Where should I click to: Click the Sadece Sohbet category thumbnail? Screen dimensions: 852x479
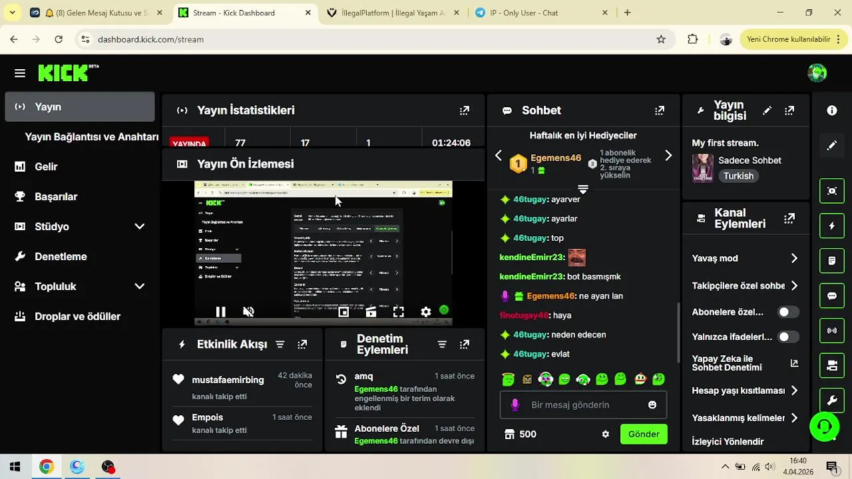[702, 168]
